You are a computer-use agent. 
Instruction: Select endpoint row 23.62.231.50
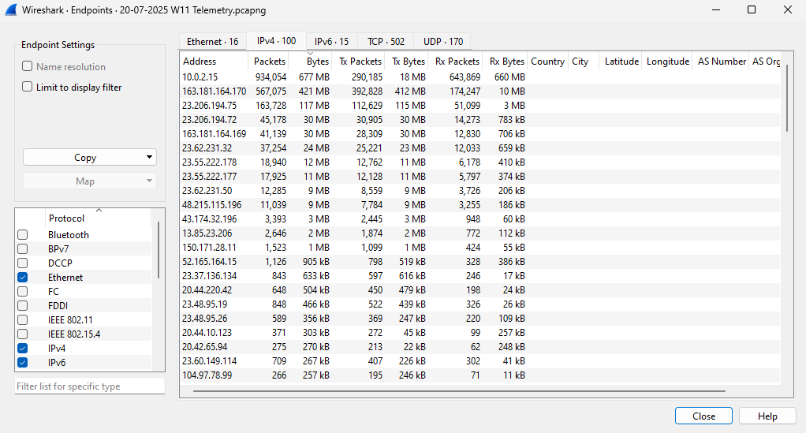click(x=479, y=191)
